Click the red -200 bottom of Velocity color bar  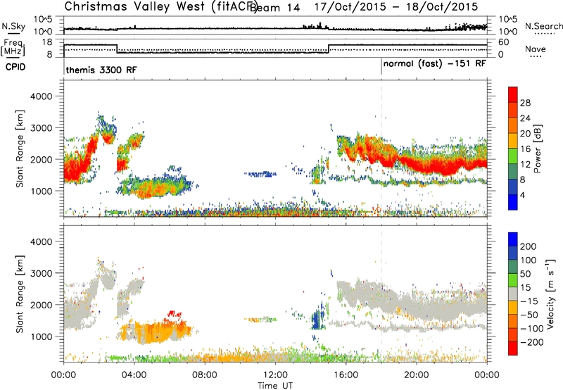pyautogui.click(x=513, y=348)
